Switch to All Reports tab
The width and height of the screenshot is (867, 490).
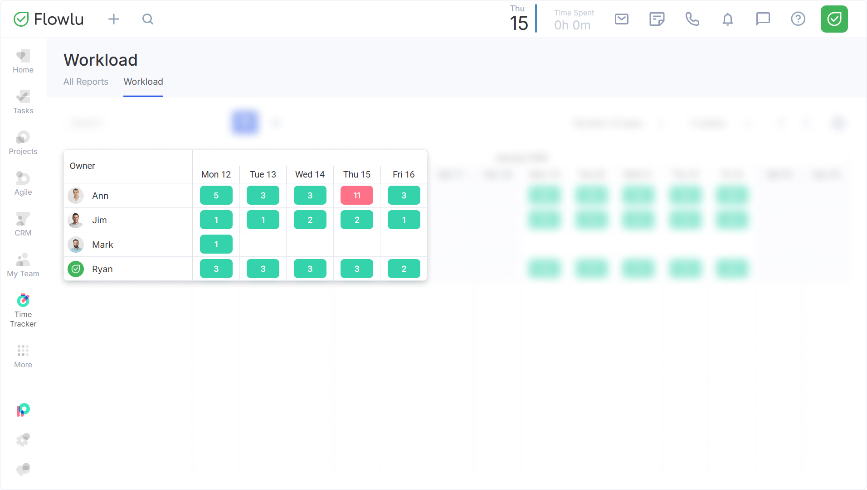86,82
